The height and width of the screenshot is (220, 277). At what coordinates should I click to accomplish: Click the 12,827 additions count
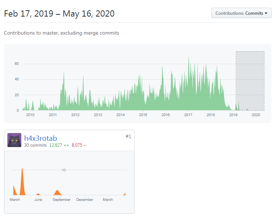click(56, 145)
